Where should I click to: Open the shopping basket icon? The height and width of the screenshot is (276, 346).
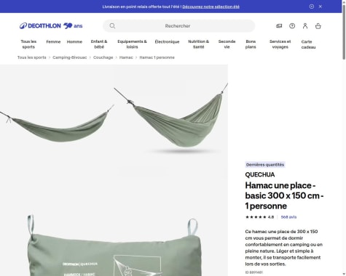[x=318, y=26]
